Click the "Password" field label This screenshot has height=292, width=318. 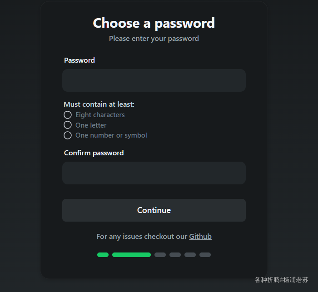tap(79, 60)
